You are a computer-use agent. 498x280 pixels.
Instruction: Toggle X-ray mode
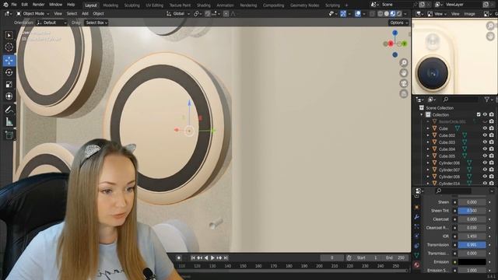(372, 14)
